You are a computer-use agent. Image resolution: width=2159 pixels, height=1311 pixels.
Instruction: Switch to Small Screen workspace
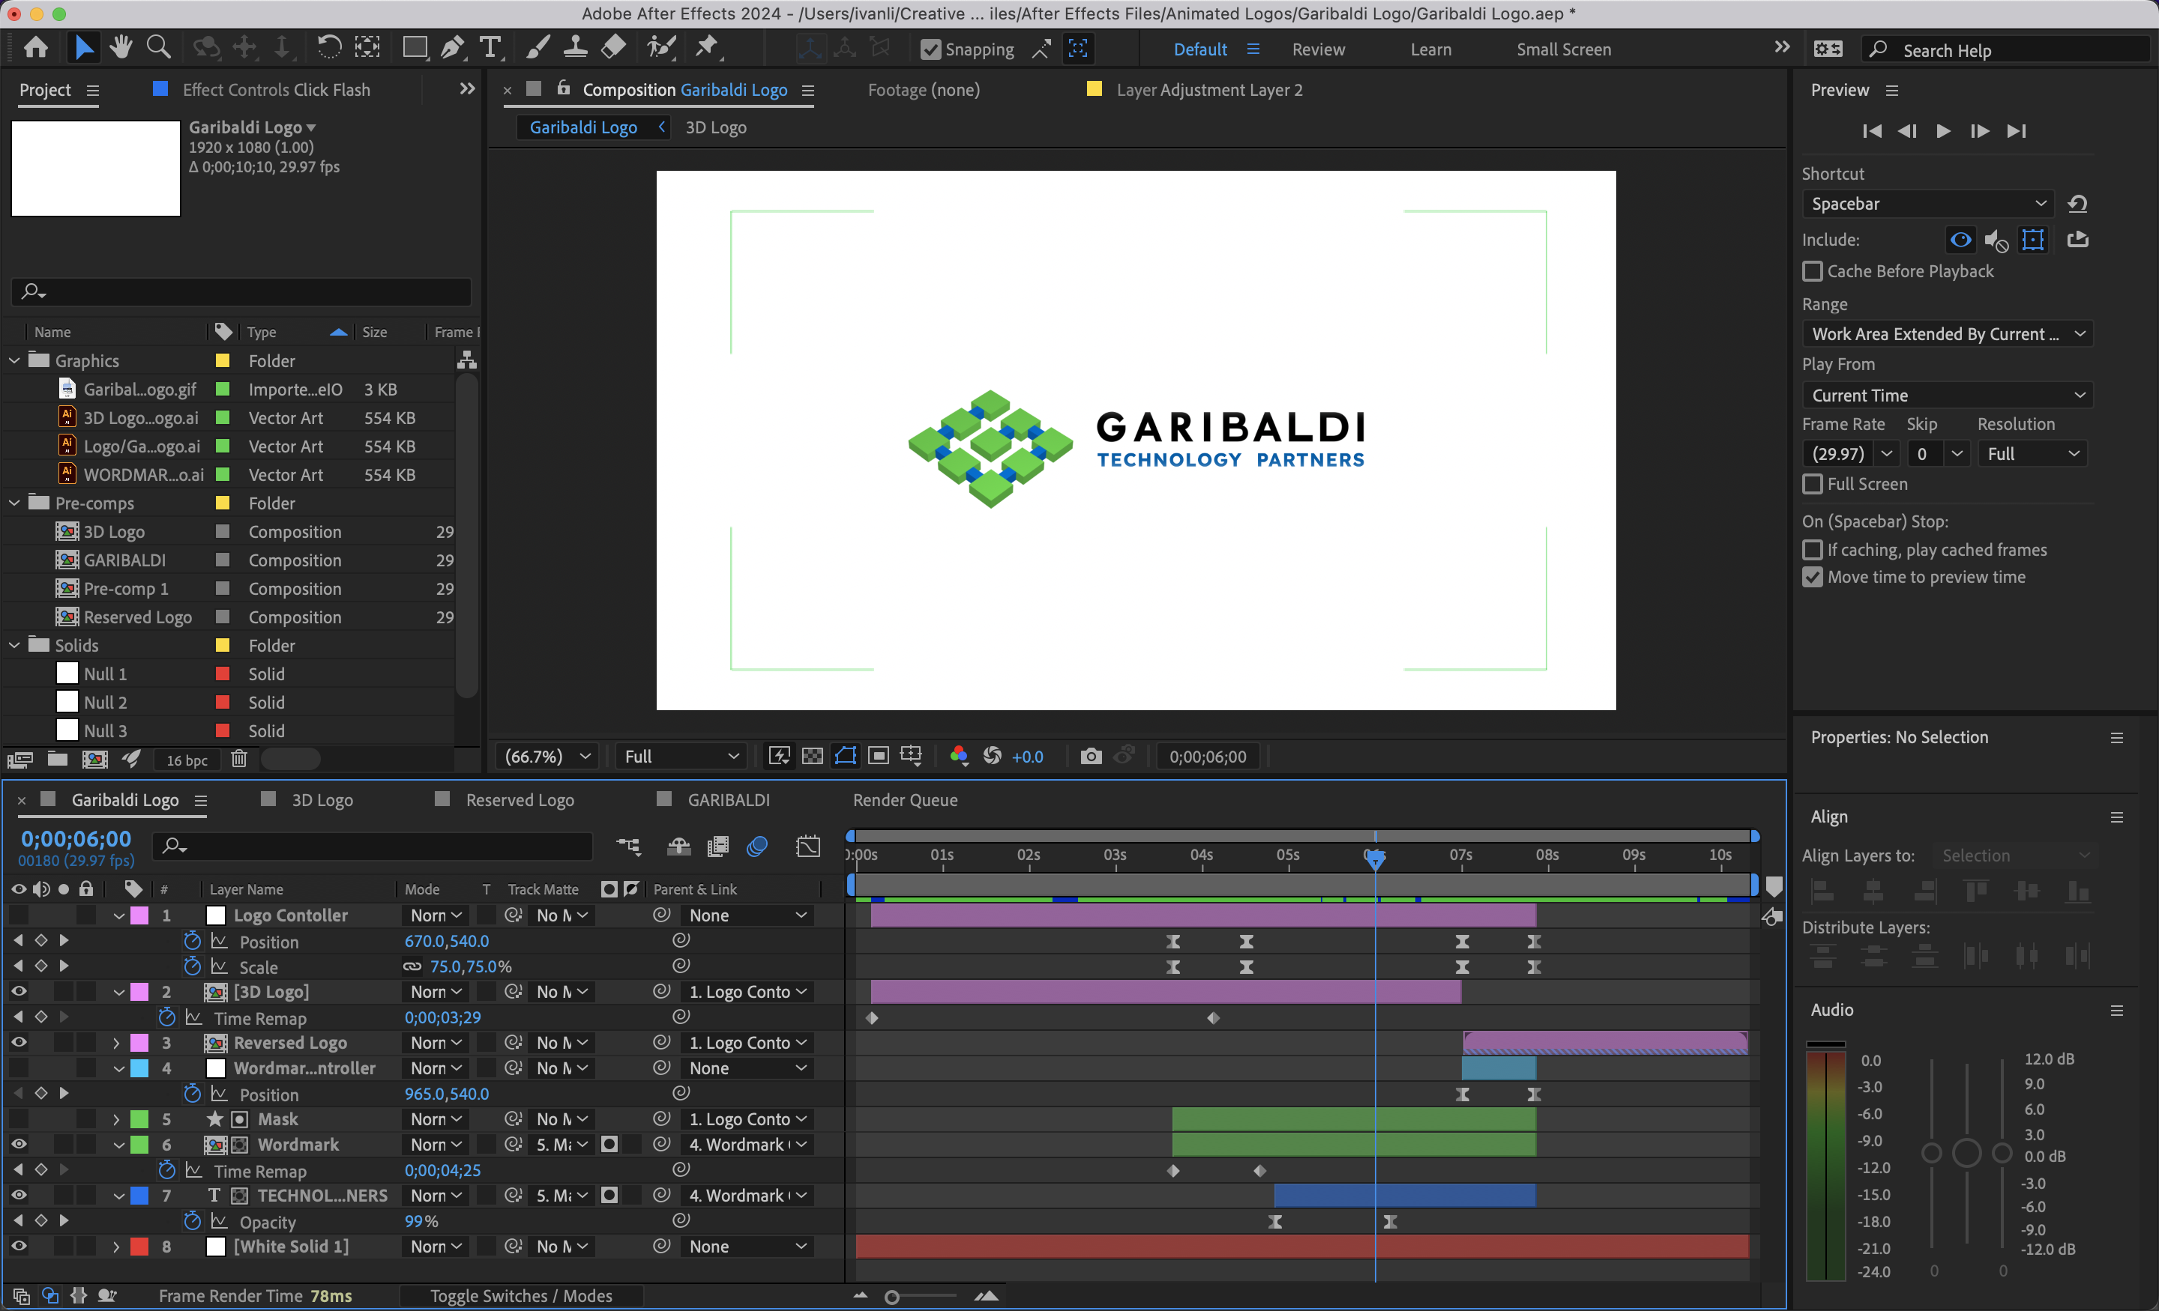click(x=1563, y=50)
